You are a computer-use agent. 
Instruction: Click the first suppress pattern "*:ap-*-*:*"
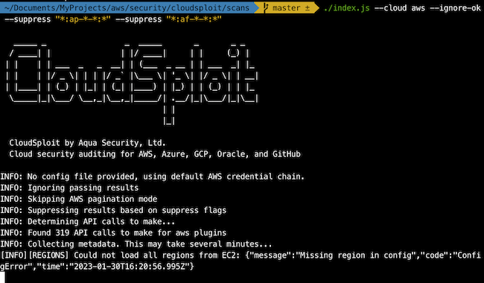click(83, 19)
